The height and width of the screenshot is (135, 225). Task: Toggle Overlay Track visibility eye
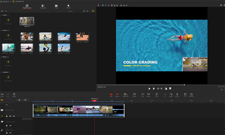coord(10,125)
